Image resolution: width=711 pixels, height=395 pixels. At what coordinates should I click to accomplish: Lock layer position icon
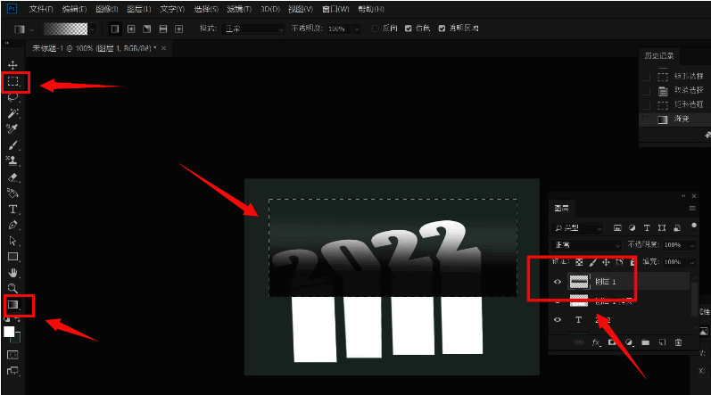[606, 262]
